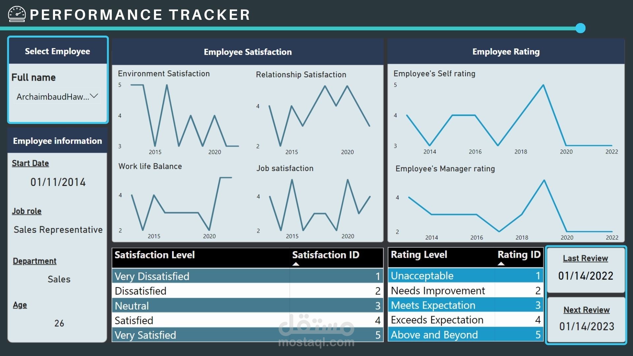Select Sales Representative job role item
The width and height of the screenshot is (633, 356).
(57, 229)
